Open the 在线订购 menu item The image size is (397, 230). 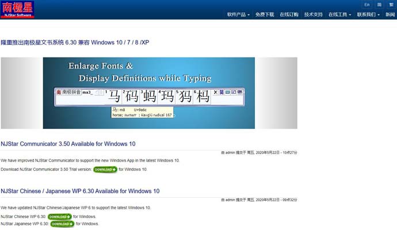coord(289,15)
